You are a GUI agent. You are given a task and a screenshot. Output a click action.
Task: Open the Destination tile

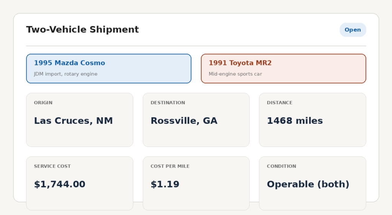click(x=196, y=120)
